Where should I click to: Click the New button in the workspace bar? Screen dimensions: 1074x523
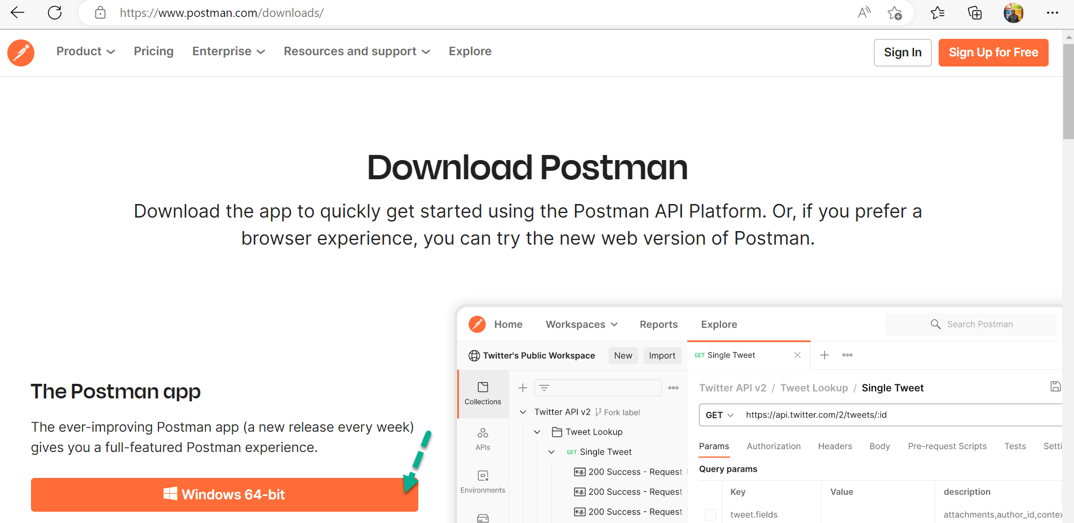pyautogui.click(x=623, y=356)
